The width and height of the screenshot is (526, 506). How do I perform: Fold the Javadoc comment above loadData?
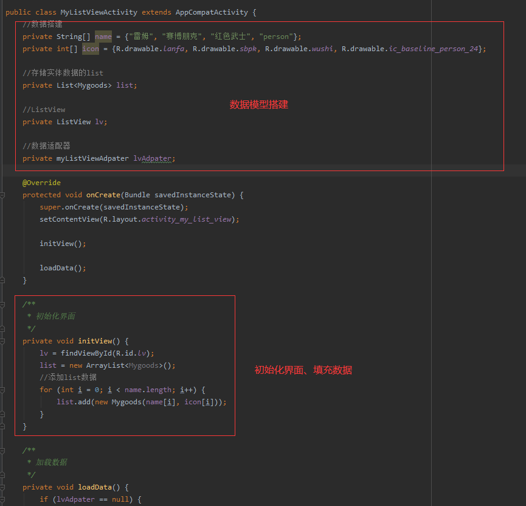2,451
